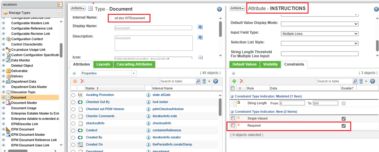This screenshot has height=152, width=379.
Task: Add new constraint green plus icon
Action: pos(234,81)
